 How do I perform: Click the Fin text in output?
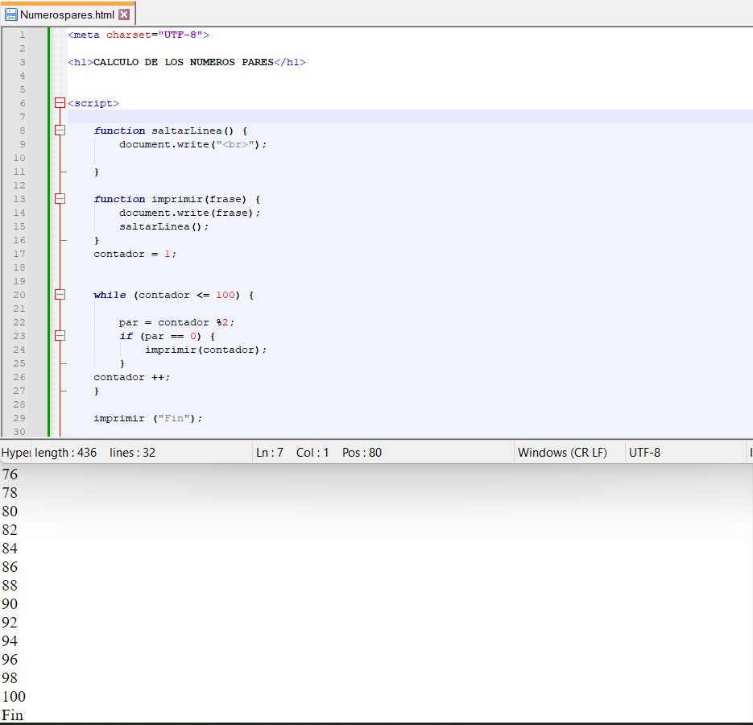(x=13, y=715)
